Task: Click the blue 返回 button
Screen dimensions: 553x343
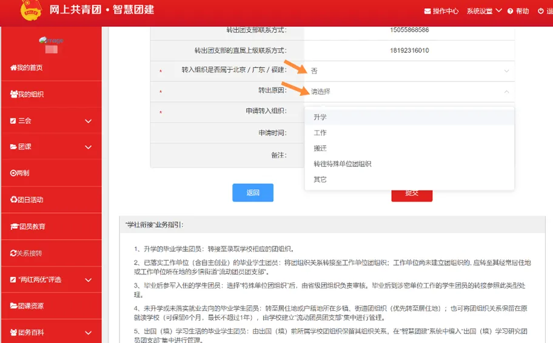Action: [253, 192]
